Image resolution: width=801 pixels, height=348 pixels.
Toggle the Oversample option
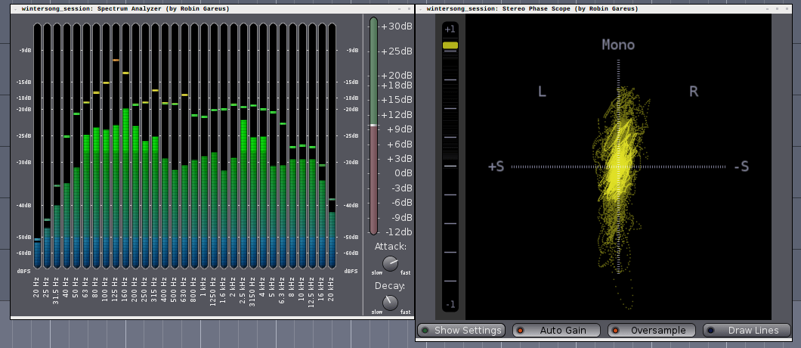click(x=651, y=330)
